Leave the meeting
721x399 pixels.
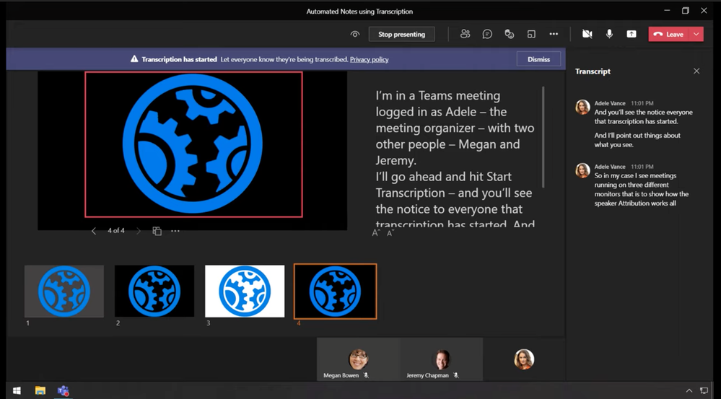668,34
